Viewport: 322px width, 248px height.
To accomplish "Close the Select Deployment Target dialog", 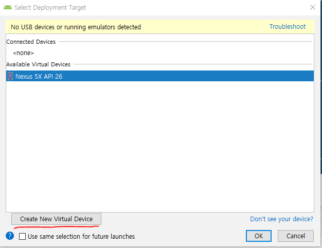I will 313,7.
